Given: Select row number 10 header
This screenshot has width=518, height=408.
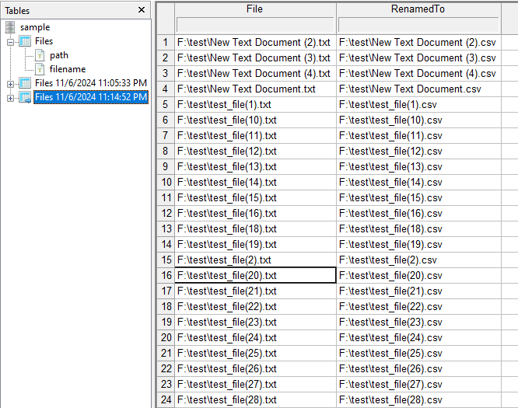Looking at the screenshot, I should click(x=166, y=182).
